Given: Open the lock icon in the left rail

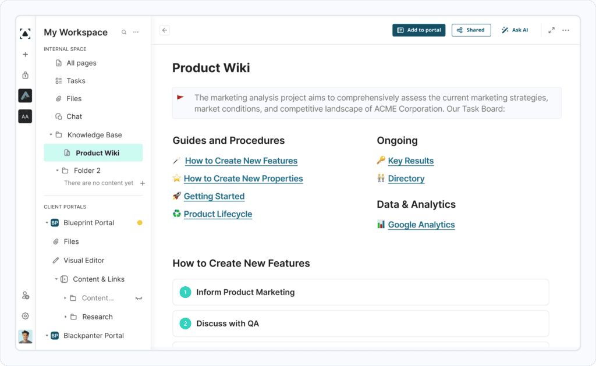Looking at the screenshot, I should [25, 75].
